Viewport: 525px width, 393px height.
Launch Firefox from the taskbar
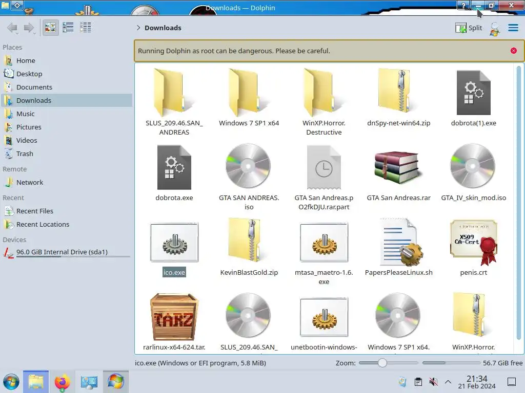coord(62,382)
